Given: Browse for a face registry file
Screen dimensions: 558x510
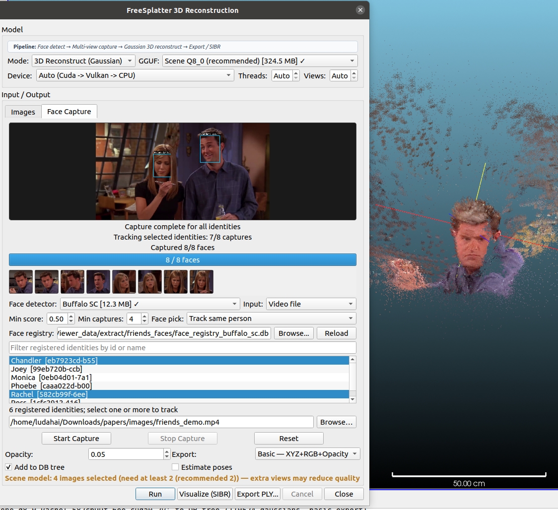Looking at the screenshot, I should coord(293,333).
